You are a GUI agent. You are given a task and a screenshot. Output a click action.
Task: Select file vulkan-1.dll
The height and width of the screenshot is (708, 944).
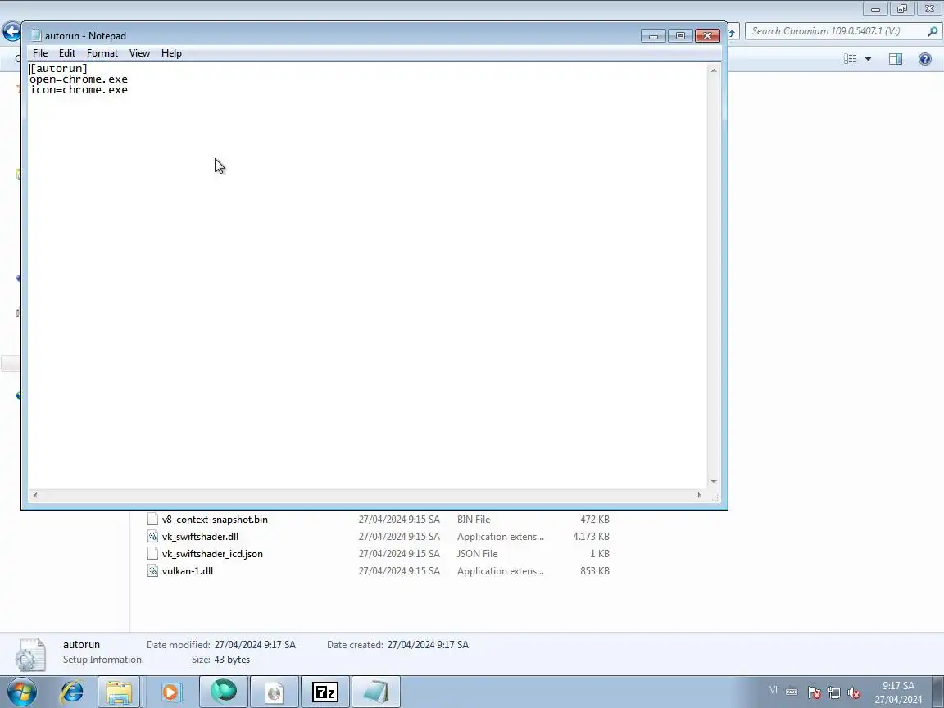[x=187, y=570]
